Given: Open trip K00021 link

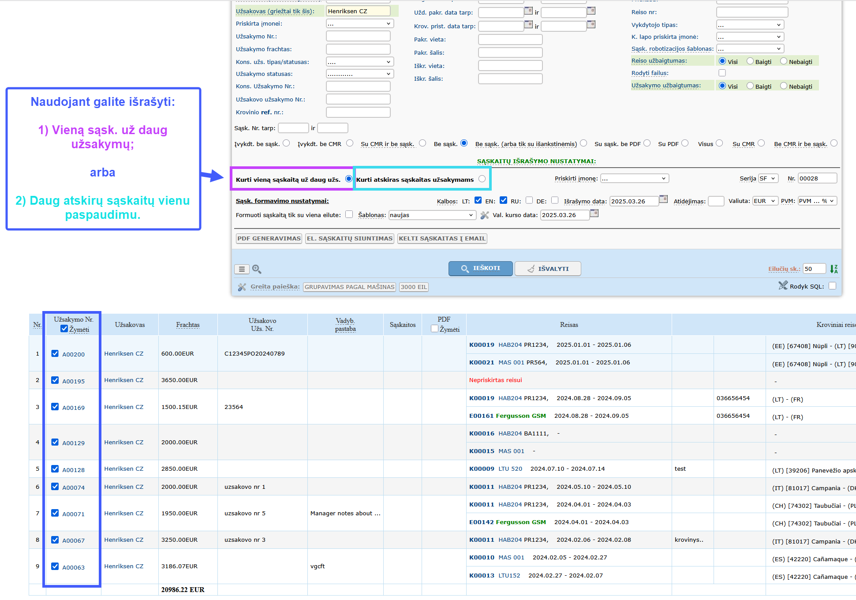Looking at the screenshot, I should (482, 363).
